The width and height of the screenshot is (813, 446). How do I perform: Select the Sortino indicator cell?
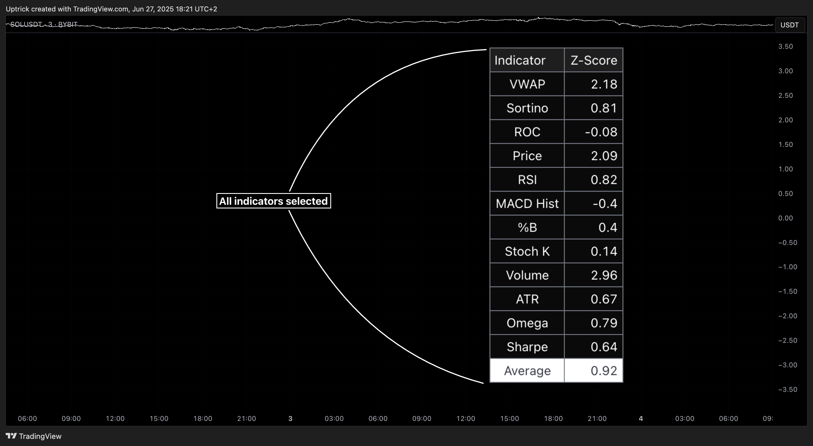pos(527,108)
